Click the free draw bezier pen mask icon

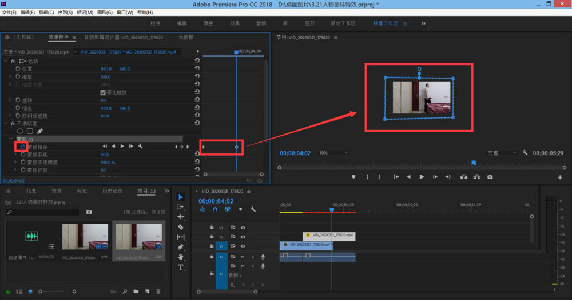(x=39, y=131)
